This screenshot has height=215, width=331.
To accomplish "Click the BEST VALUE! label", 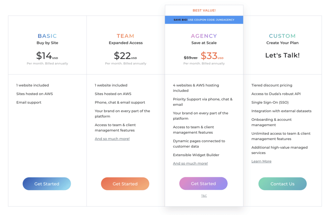I will [204, 10].
